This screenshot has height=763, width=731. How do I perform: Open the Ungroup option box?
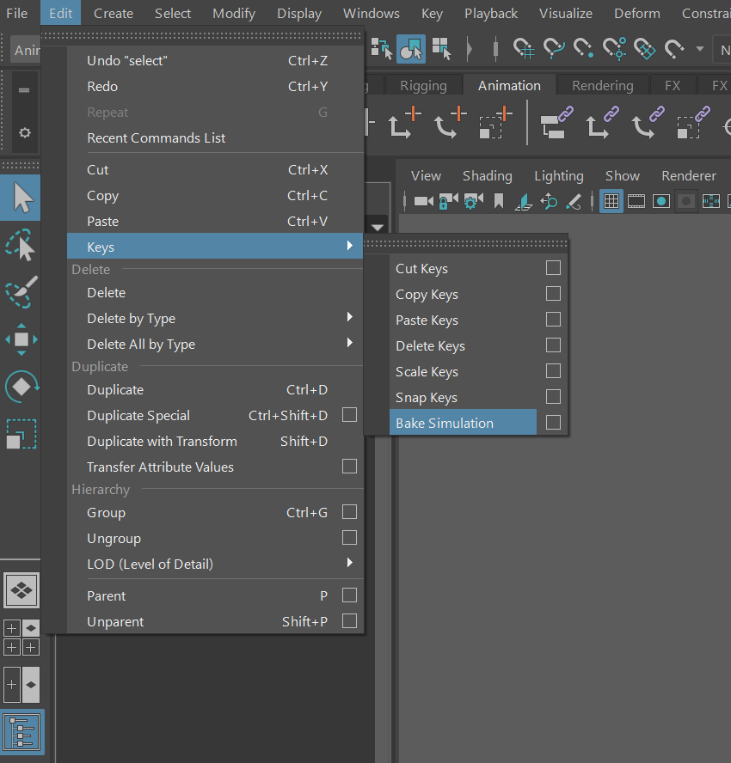pyautogui.click(x=349, y=538)
